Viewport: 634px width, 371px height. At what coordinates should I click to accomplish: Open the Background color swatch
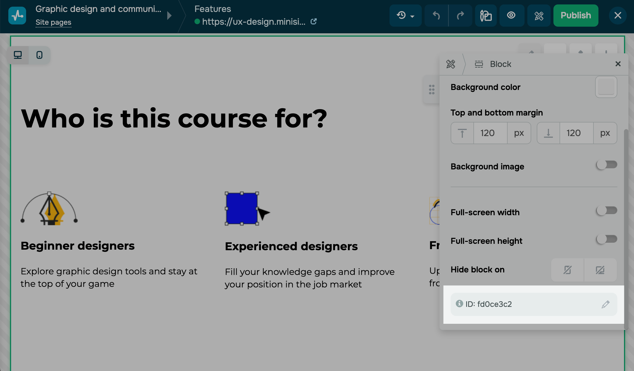pos(606,87)
